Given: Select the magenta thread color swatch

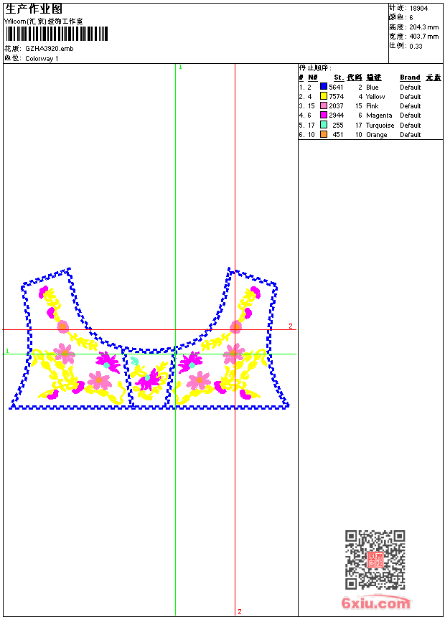Looking at the screenshot, I should [x=323, y=115].
